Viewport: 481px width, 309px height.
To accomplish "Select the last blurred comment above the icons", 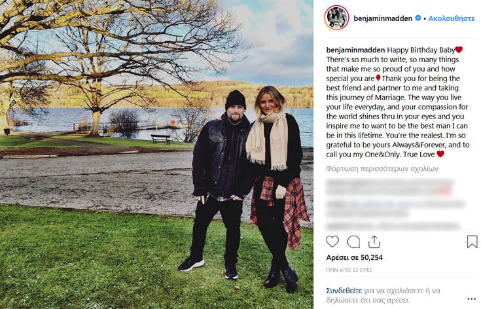I will pyautogui.click(x=393, y=227).
